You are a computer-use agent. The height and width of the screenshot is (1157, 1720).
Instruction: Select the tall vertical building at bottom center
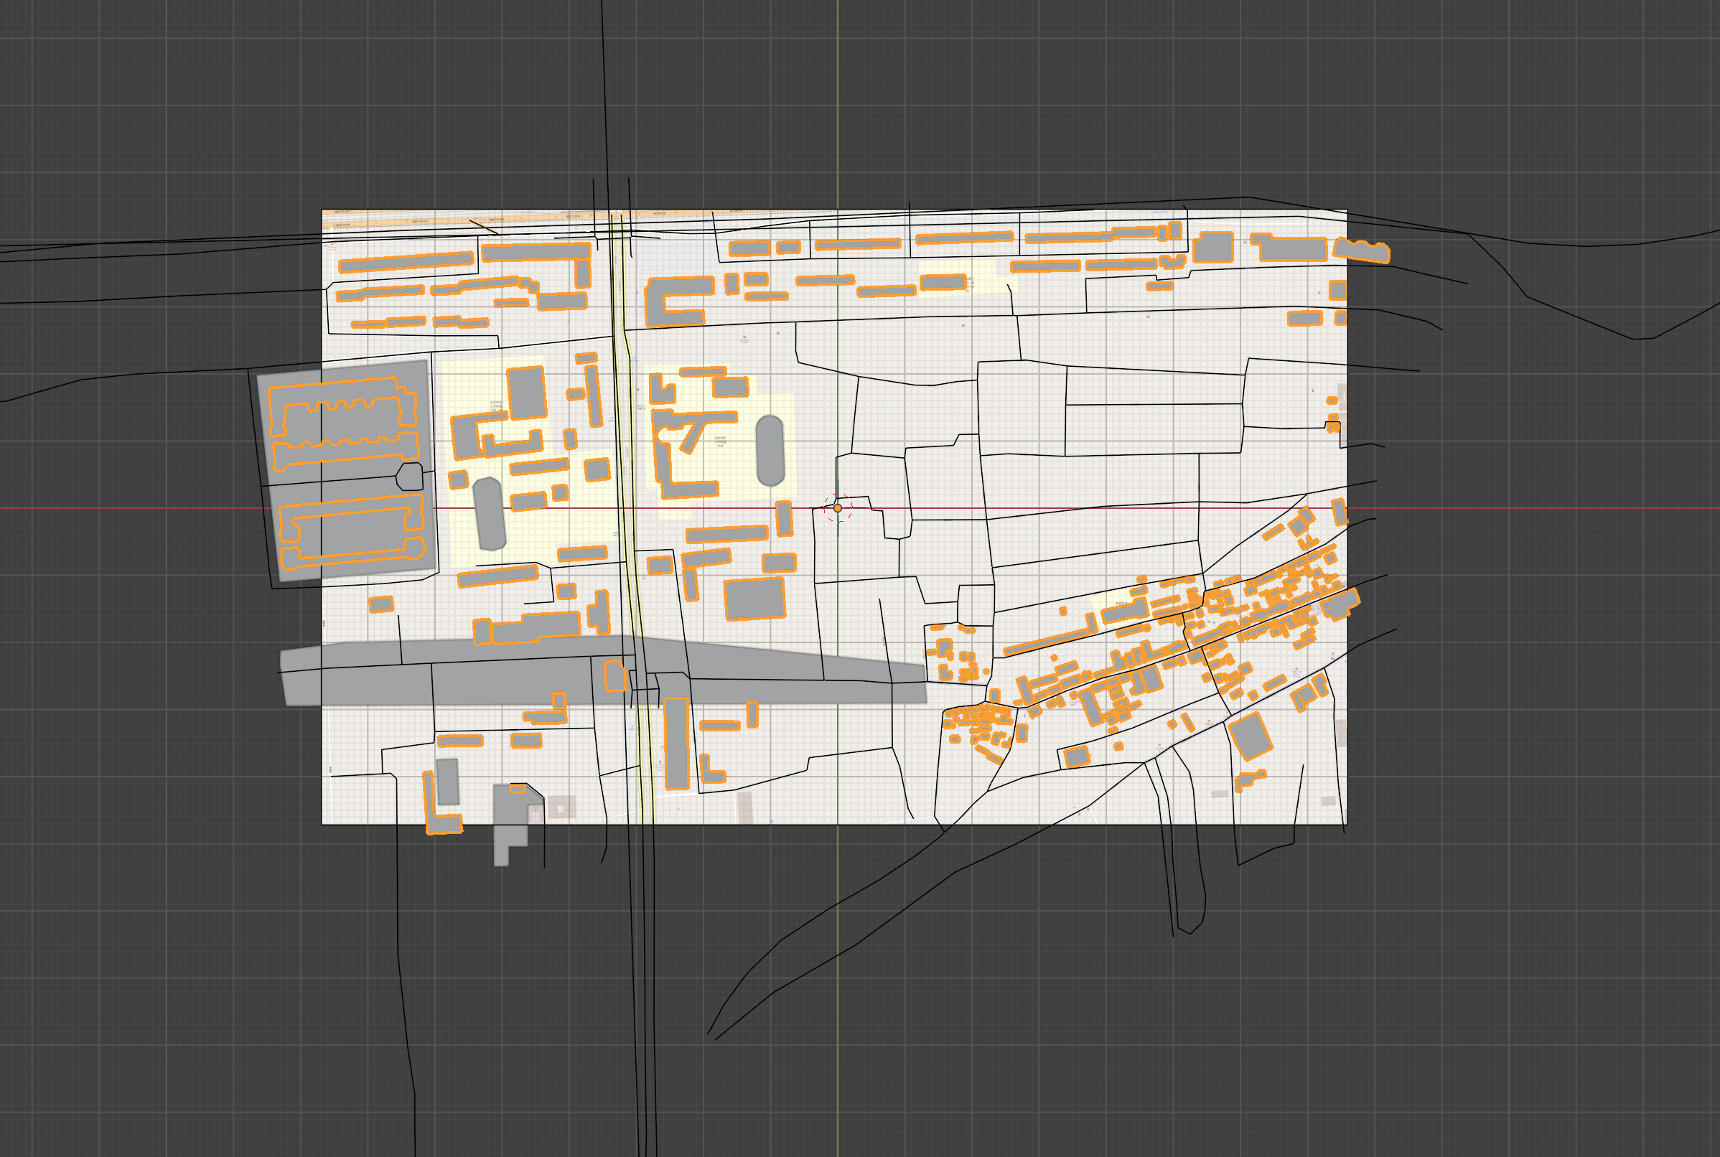point(676,743)
